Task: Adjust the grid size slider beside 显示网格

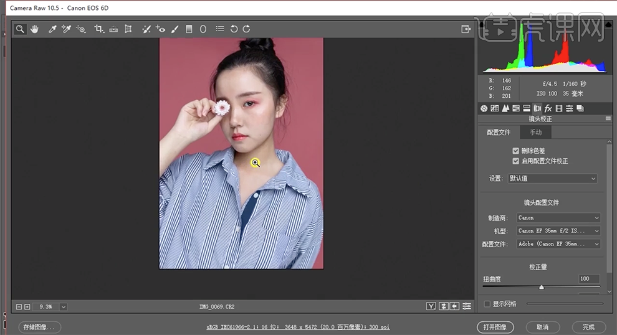Action: [x=565, y=303]
